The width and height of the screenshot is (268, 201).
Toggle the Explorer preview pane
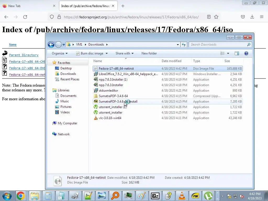(237, 53)
